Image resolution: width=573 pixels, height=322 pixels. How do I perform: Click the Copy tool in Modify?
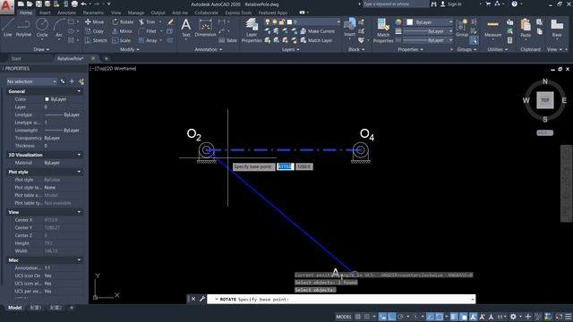coord(95,31)
